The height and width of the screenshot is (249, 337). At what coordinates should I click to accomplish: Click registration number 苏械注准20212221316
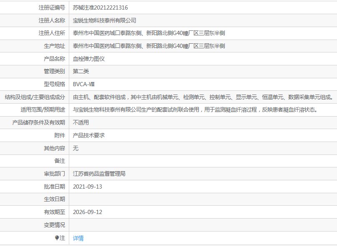click(x=100, y=7)
